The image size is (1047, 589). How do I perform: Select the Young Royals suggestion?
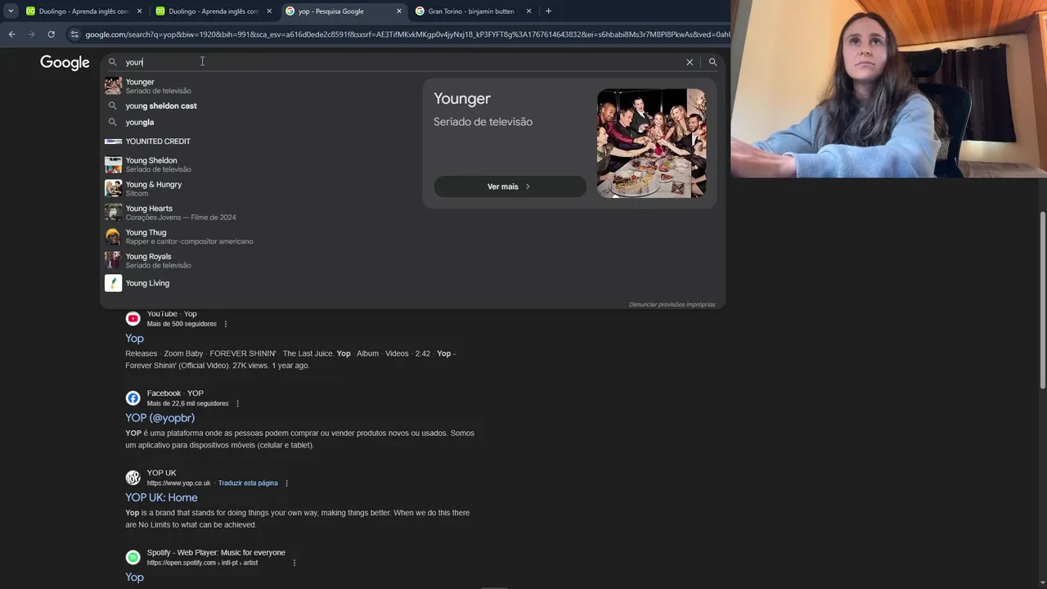pos(261,260)
